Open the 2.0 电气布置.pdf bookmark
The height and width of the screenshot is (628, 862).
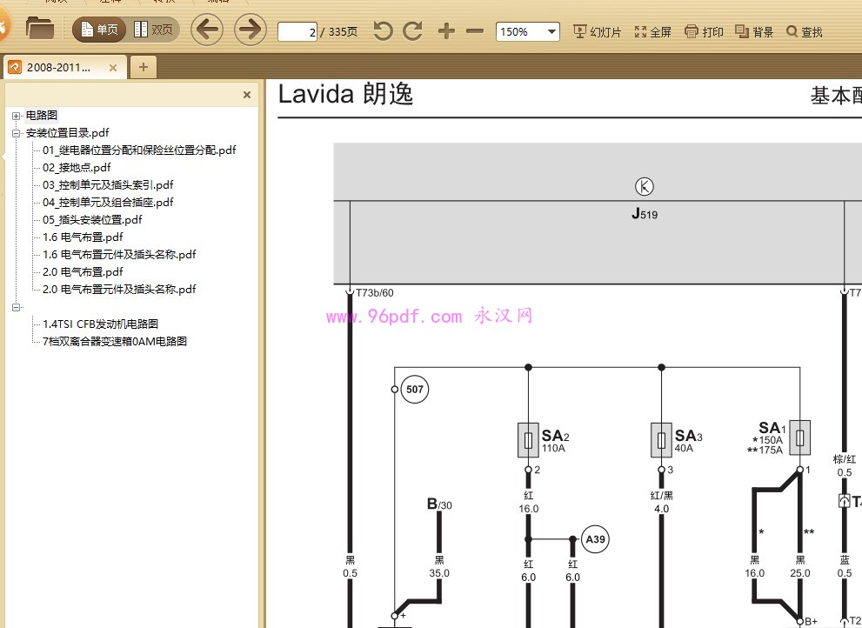[83, 272]
